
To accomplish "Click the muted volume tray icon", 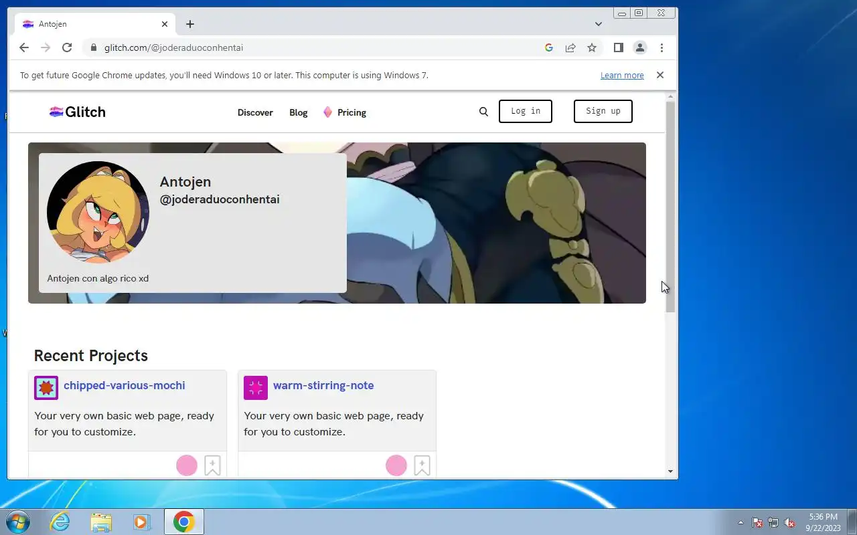I will [x=790, y=523].
